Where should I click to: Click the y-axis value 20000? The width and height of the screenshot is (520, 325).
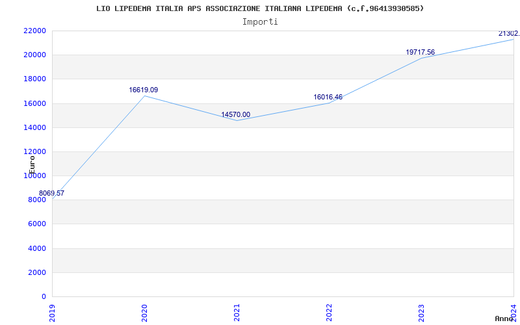tap(34, 55)
